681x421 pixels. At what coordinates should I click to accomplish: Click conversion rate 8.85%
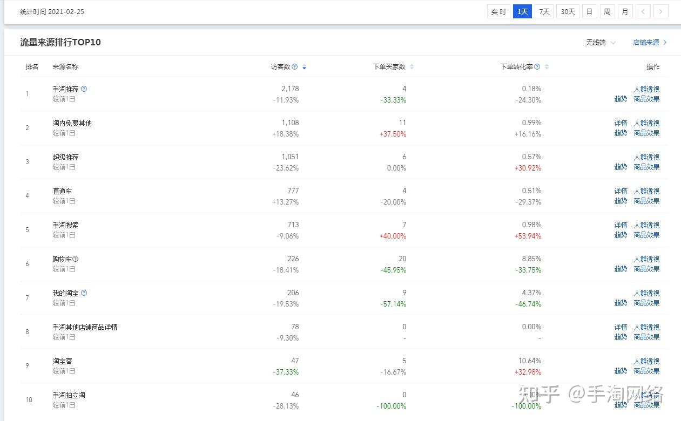pos(531,259)
